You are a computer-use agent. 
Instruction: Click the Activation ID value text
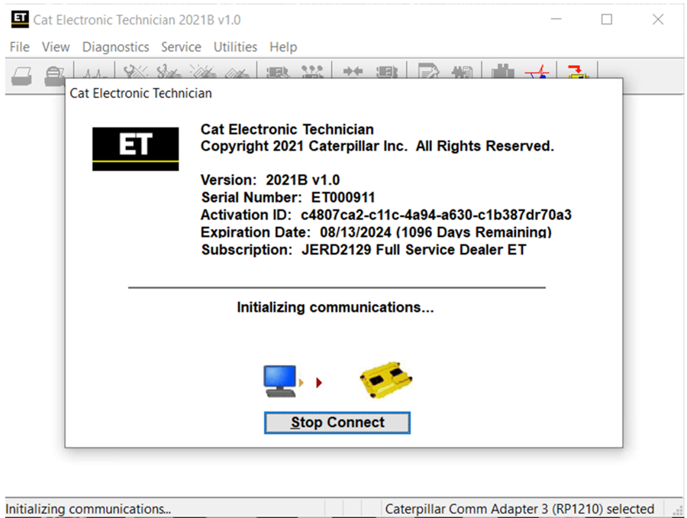(x=436, y=215)
